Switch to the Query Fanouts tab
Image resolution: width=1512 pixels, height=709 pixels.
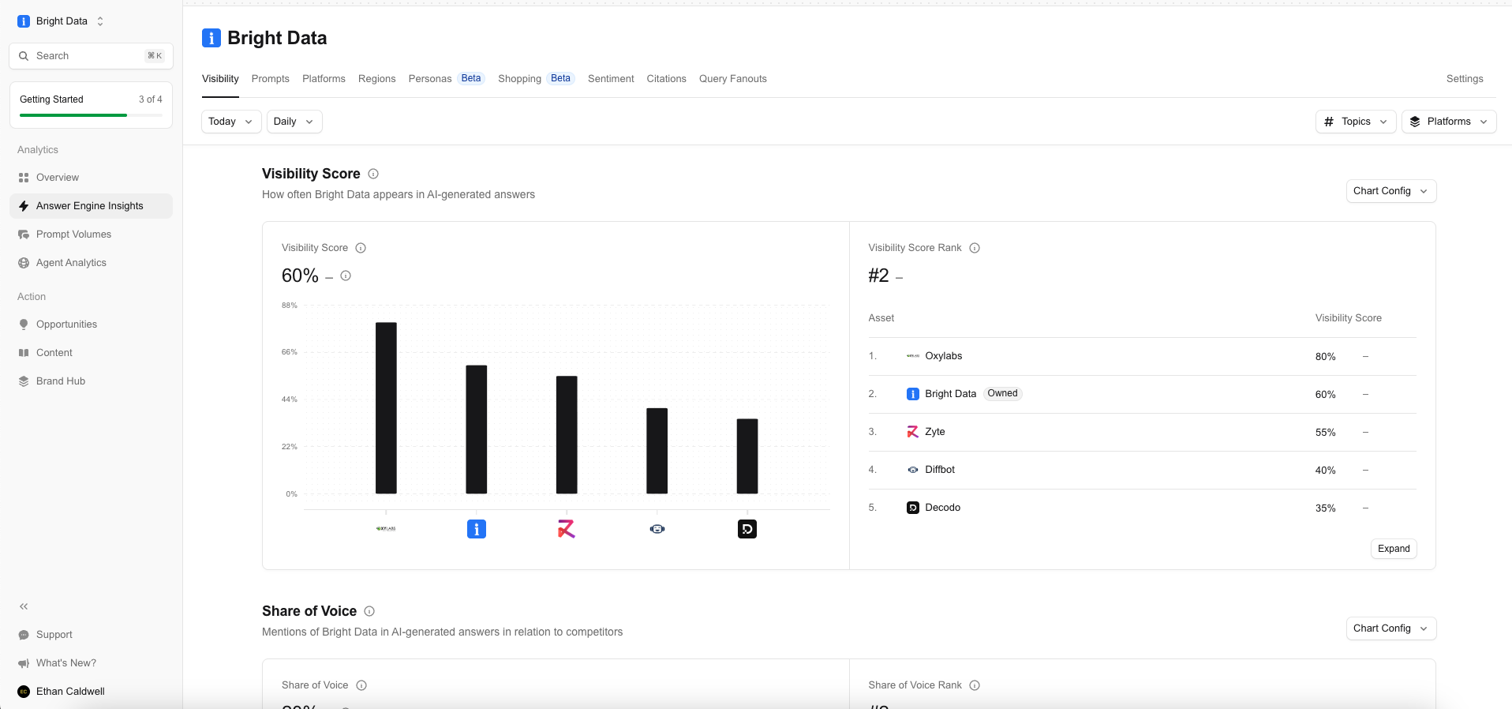point(733,79)
